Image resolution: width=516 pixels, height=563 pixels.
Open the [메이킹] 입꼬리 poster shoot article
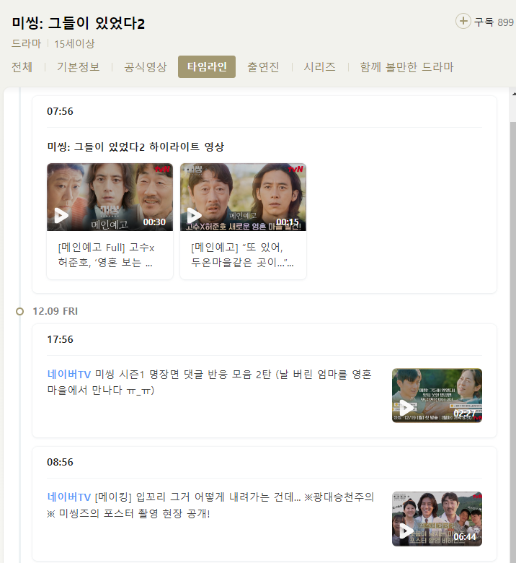[x=211, y=505]
